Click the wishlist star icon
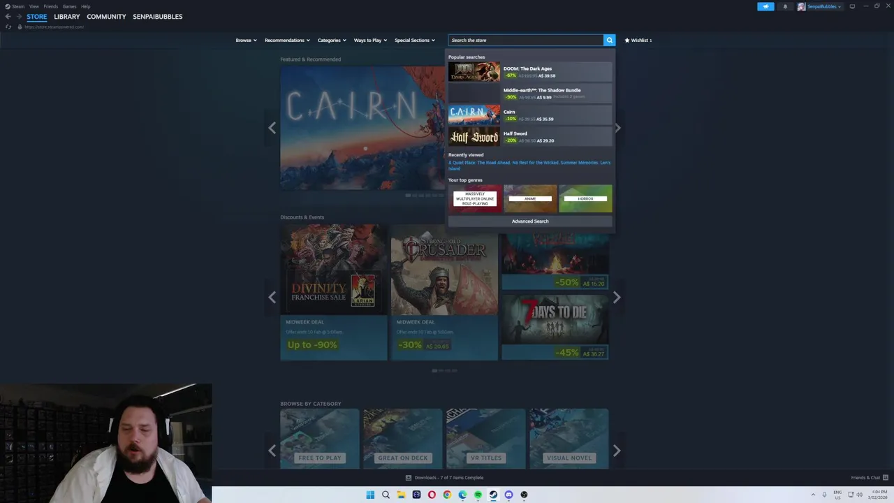894x503 pixels. pyautogui.click(x=627, y=40)
